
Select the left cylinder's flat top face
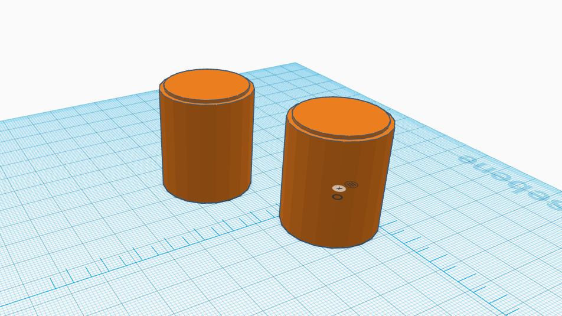[x=207, y=84]
